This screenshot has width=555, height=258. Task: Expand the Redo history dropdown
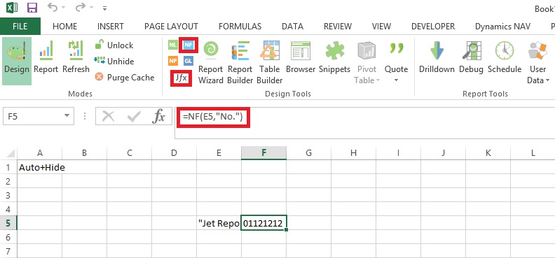(91, 8)
